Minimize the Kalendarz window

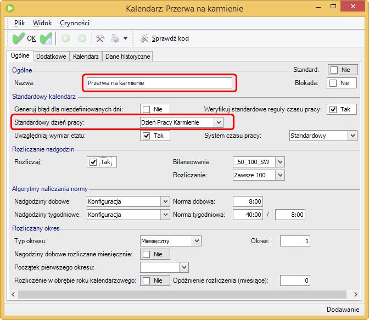pyautogui.click(x=318, y=7)
